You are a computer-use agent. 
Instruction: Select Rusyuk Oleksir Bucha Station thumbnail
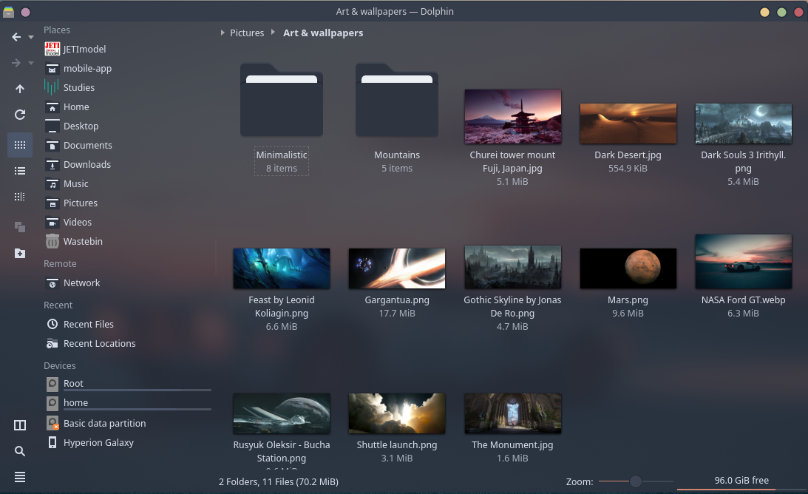pyautogui.click(x=282, y=413)
